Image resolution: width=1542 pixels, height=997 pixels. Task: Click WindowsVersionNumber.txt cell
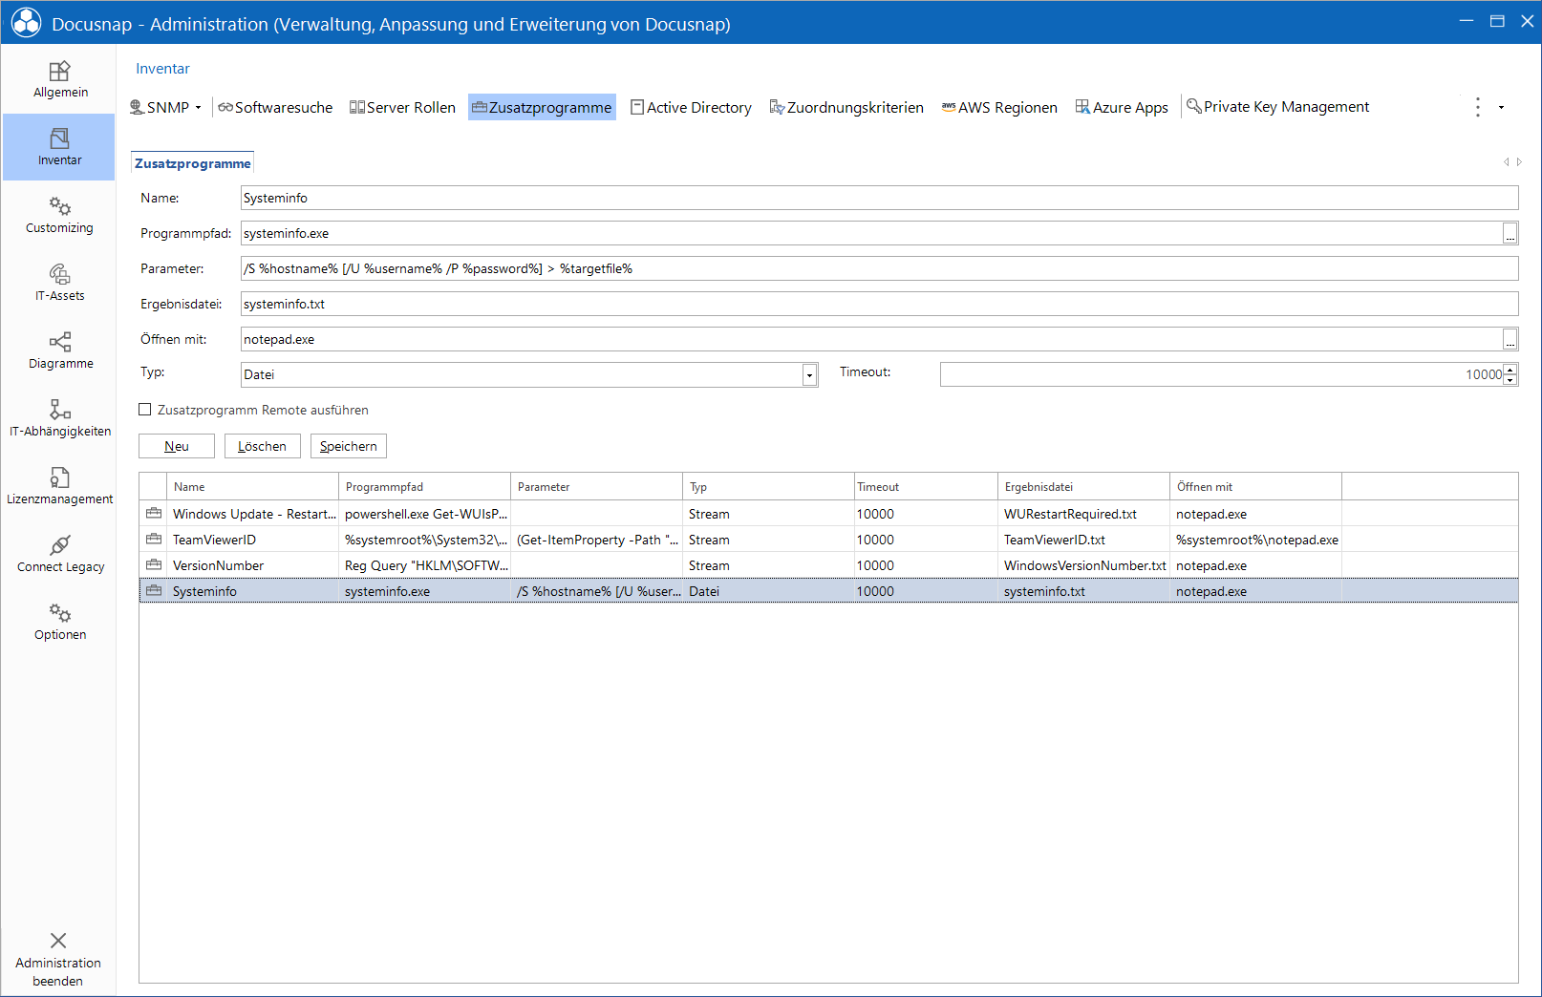click(1085, 565)
